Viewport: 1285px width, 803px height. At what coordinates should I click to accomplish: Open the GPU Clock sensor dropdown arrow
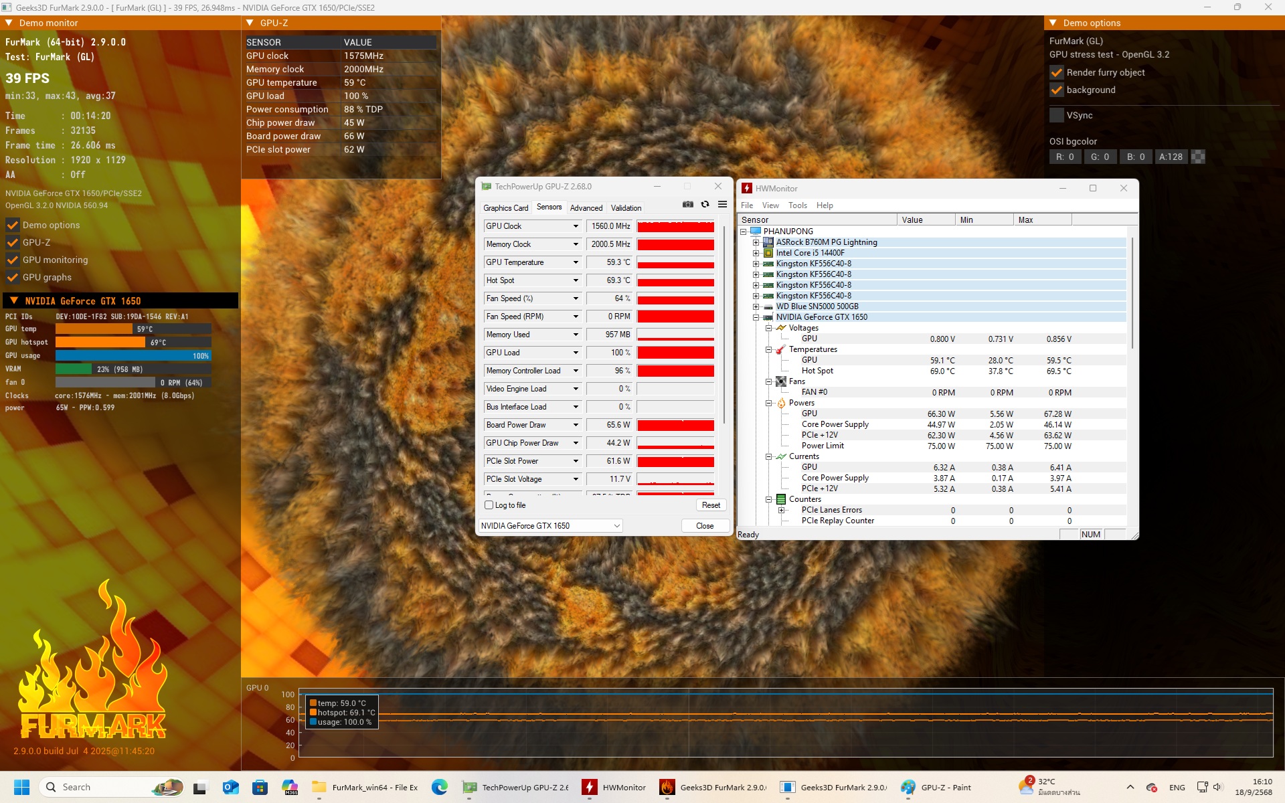tap(576, 226)
